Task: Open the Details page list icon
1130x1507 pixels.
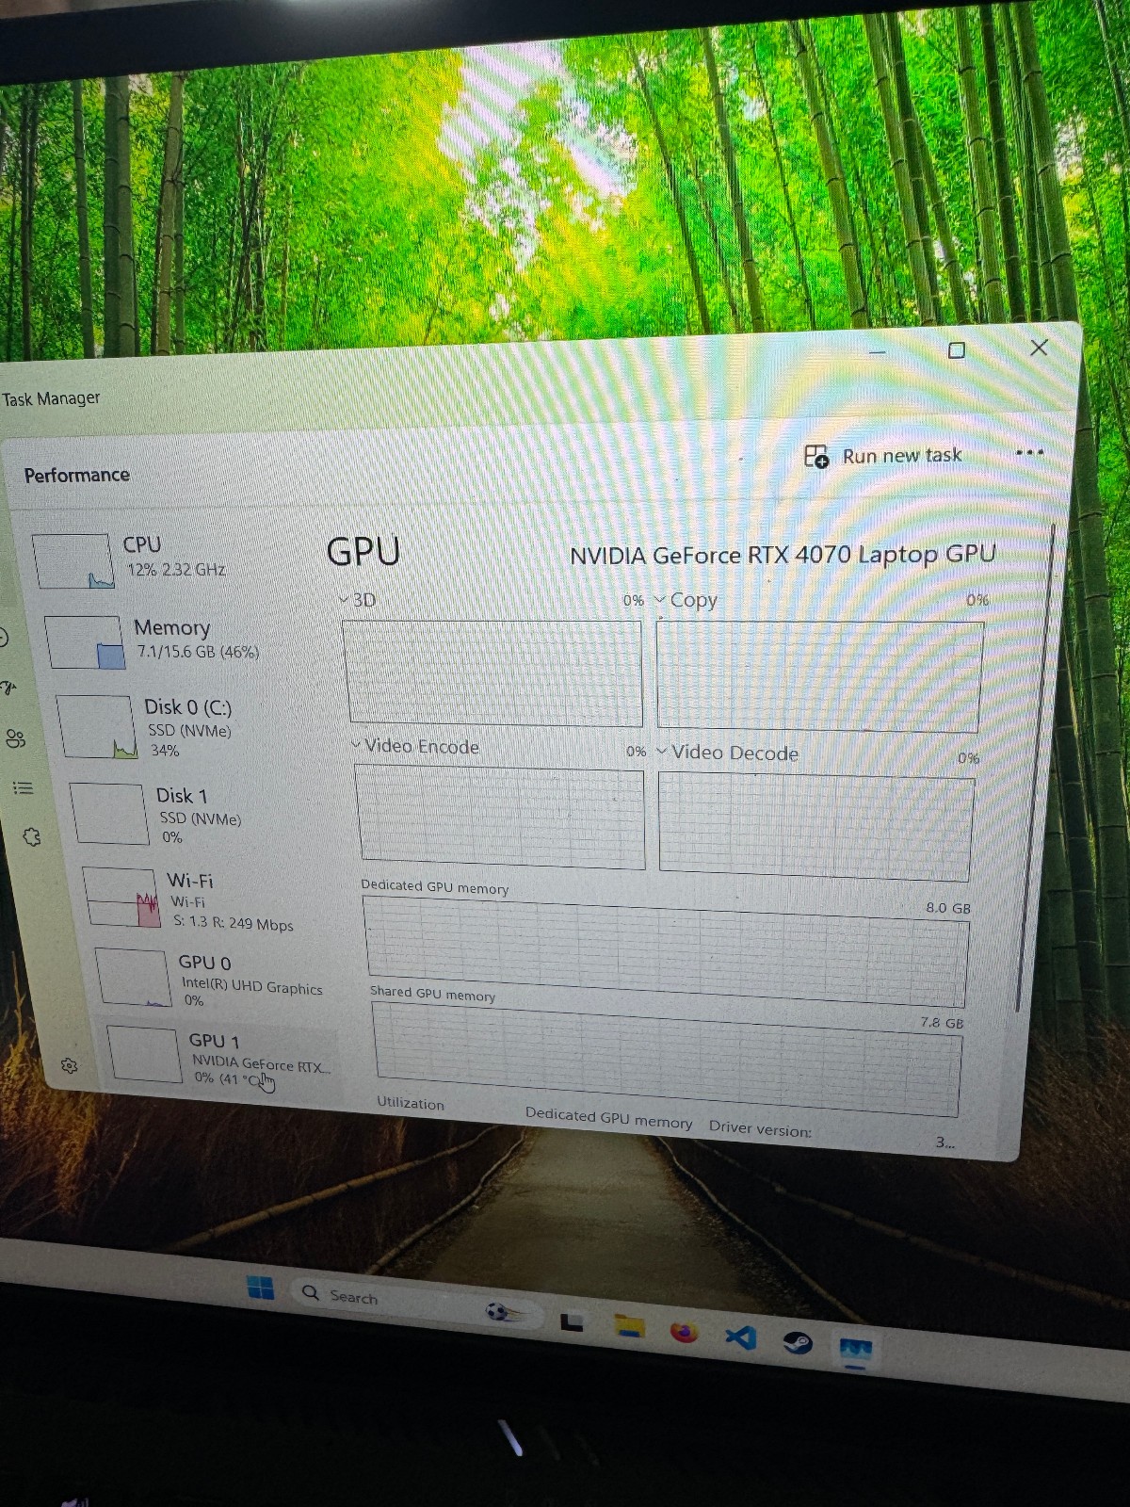Action: point(24,787)
